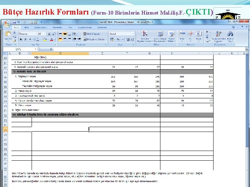Switch to the Veri ribbon tab

pos(70,27)
